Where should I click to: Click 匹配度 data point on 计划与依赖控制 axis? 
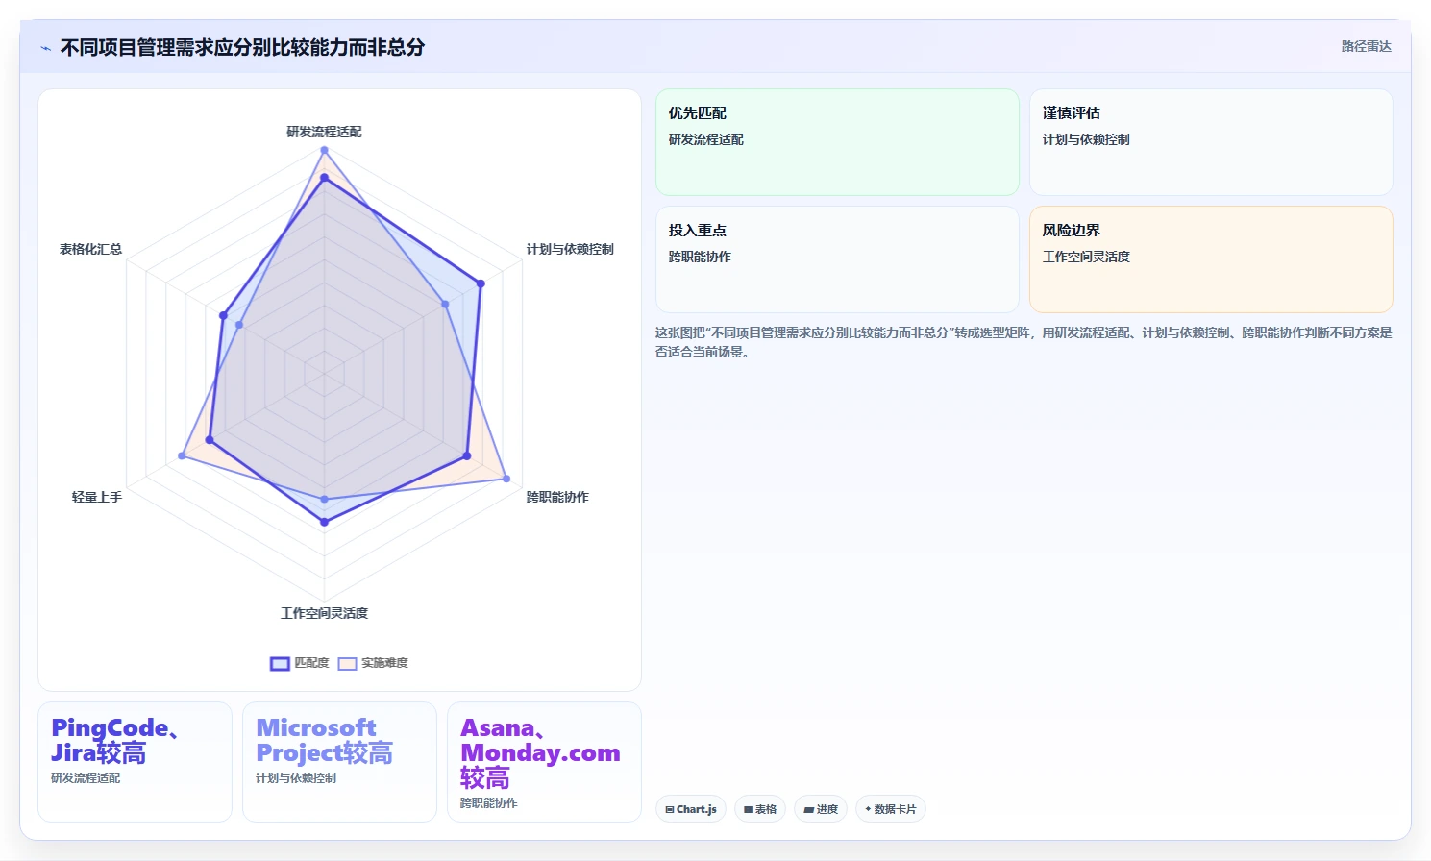[x=481, y=283]
